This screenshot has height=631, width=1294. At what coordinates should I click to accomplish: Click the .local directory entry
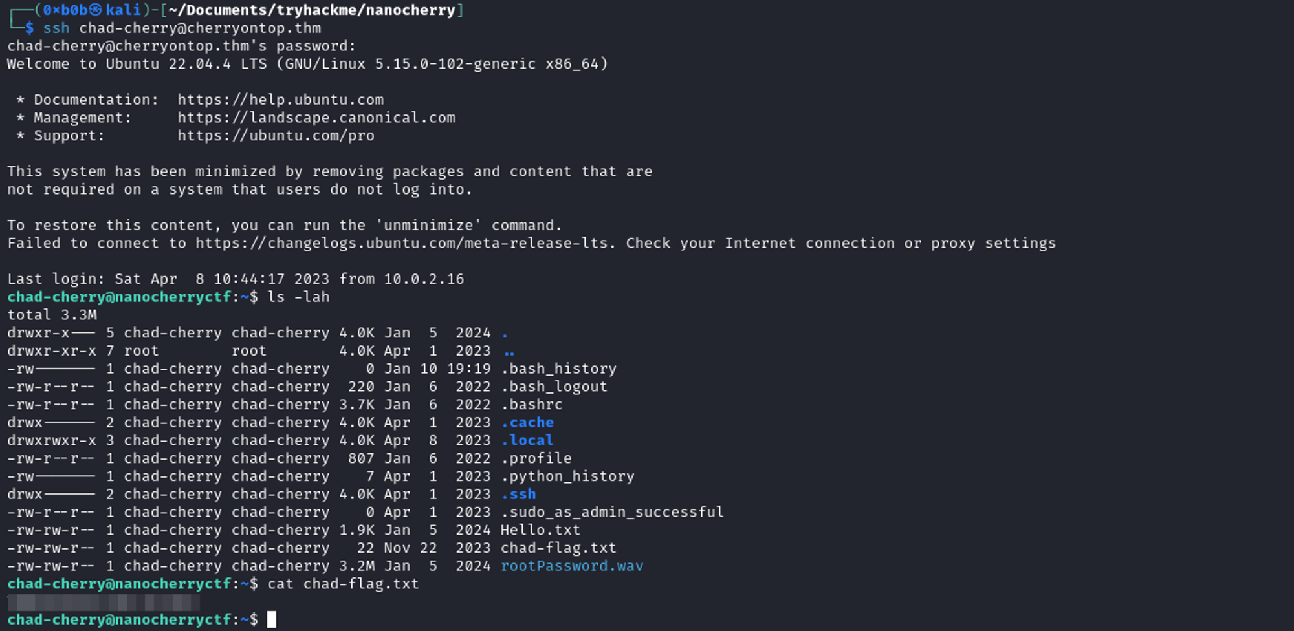point(527,440)
